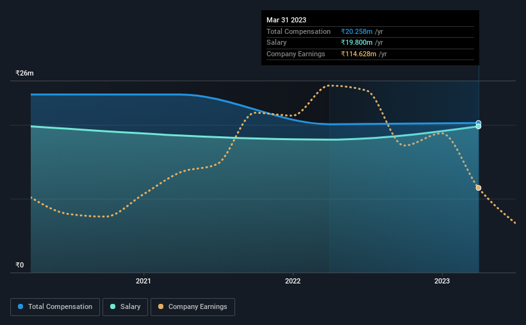Click the orange dot in Company Earnings legend
This screenshot has height=325, width=526.
tap(161, 306)
